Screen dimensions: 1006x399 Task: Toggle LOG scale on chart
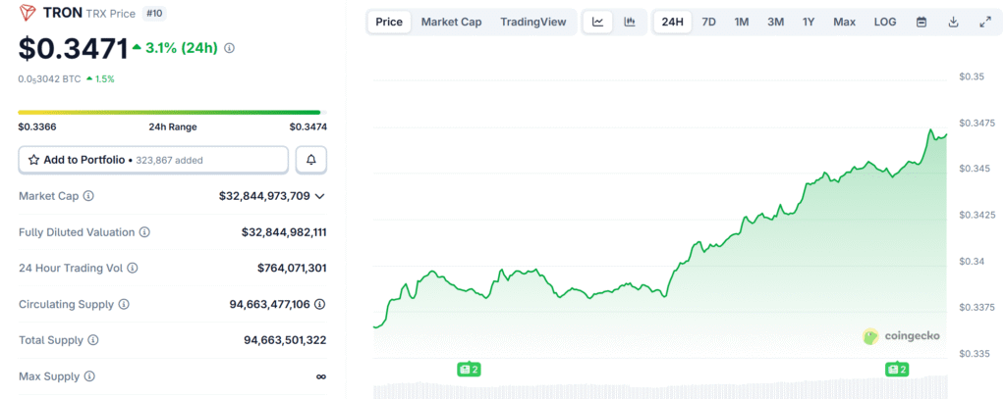click(884, 22)
